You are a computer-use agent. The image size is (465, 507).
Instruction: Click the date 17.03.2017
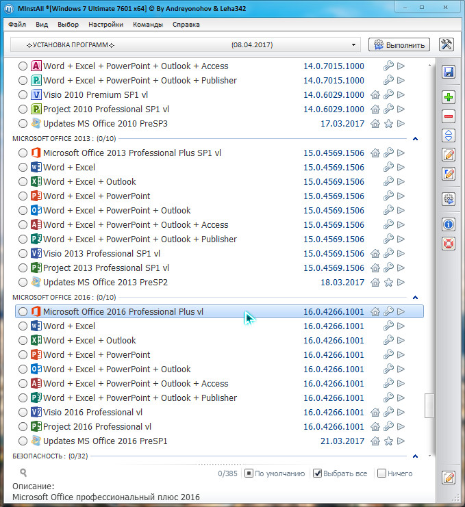342,124
